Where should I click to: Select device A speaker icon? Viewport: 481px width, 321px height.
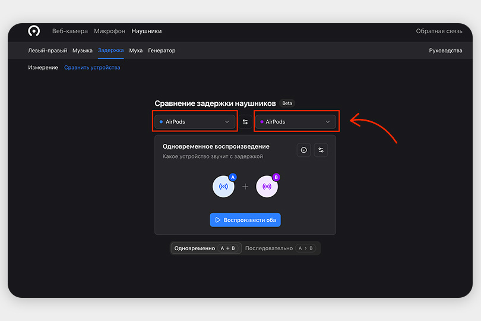tap(223, 187)
